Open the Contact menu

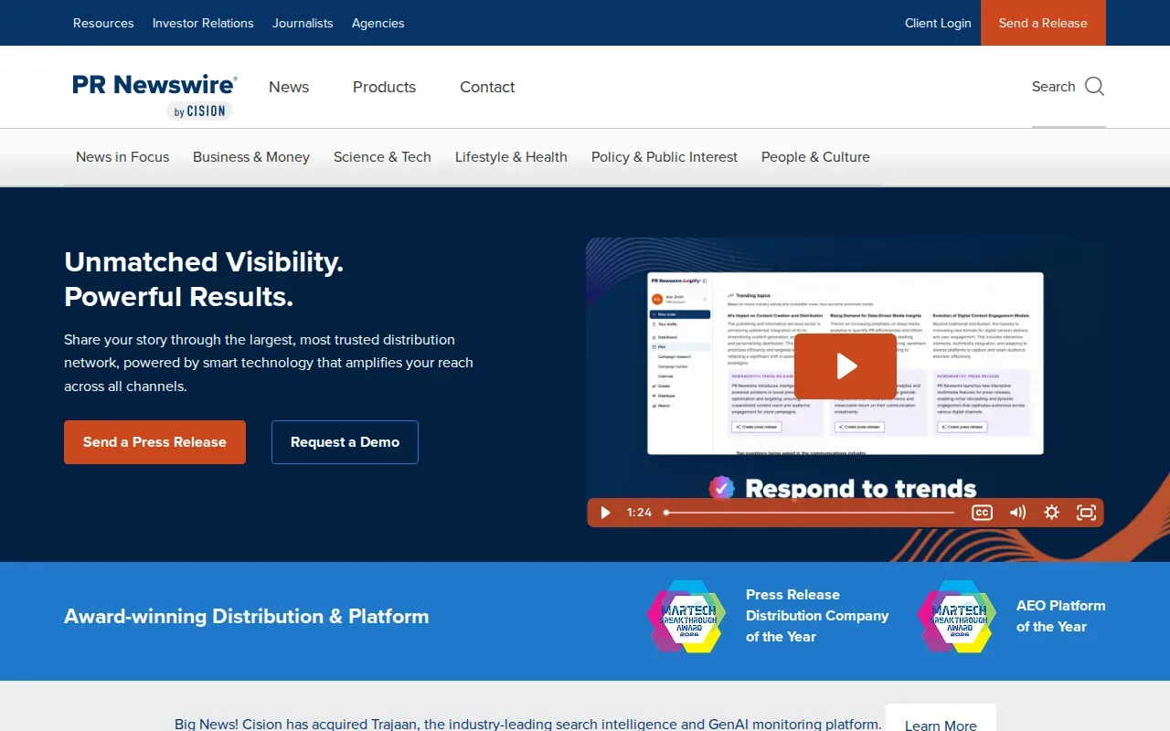pos(487,87)
